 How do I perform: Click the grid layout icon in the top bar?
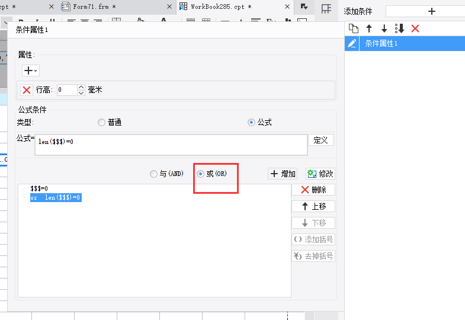pyautogui.click(x=326, y=9)
